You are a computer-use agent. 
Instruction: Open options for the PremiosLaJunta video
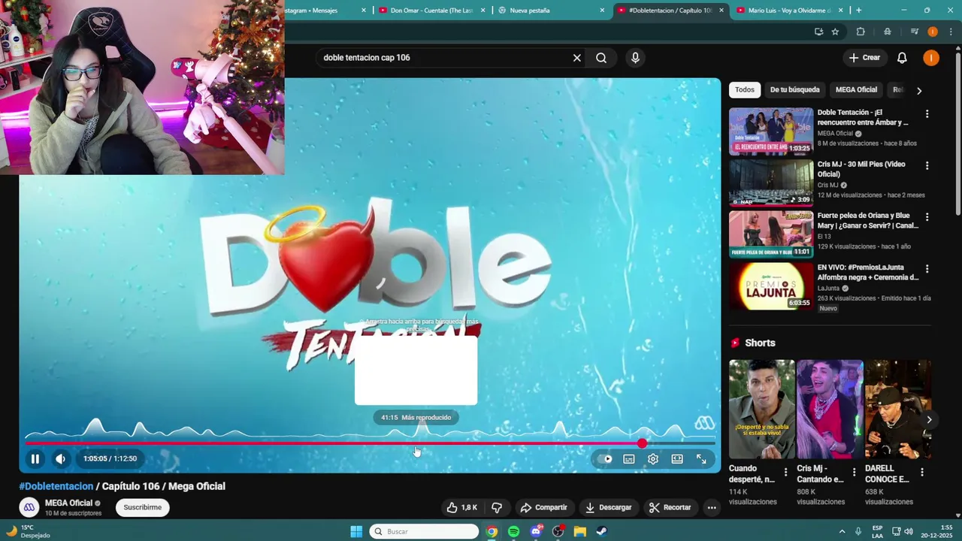[927, 269]
